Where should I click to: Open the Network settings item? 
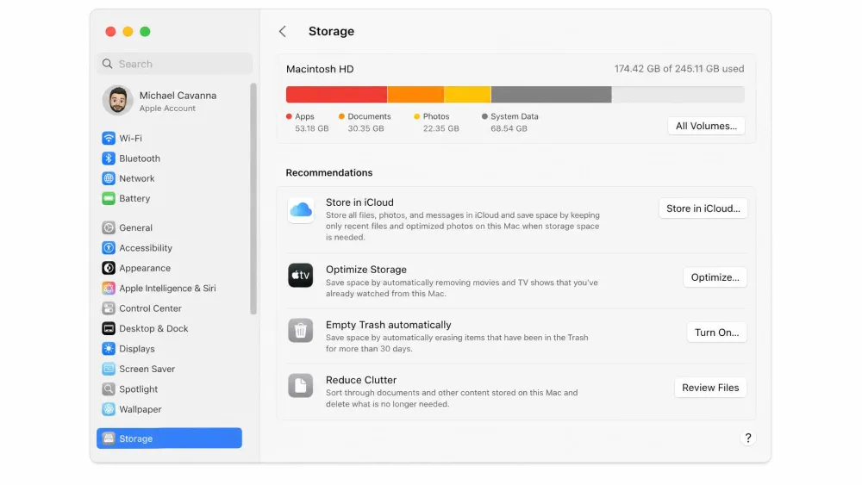[x=169, y=178]
